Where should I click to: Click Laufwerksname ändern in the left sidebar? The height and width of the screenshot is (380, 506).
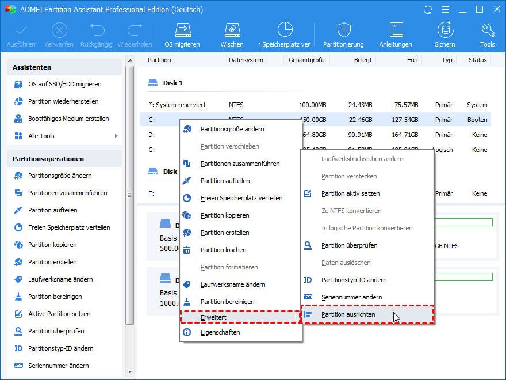[x=60, y=279]
